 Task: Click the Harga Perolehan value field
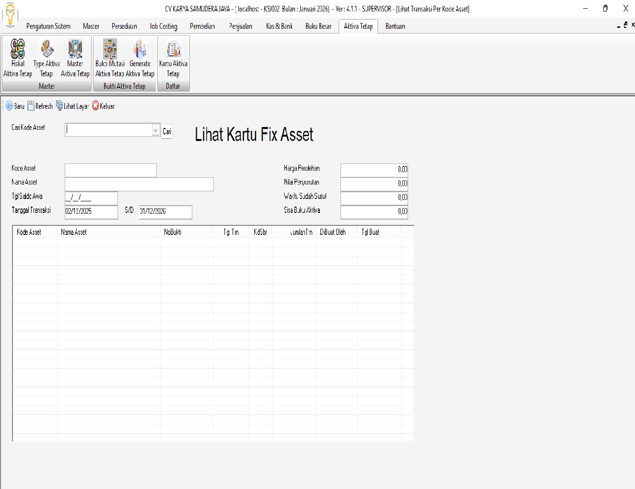(374, 170)
